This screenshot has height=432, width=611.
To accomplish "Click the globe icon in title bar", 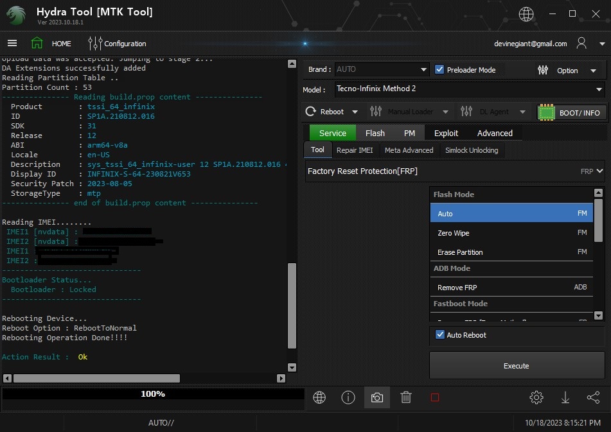I will (526, 14).
